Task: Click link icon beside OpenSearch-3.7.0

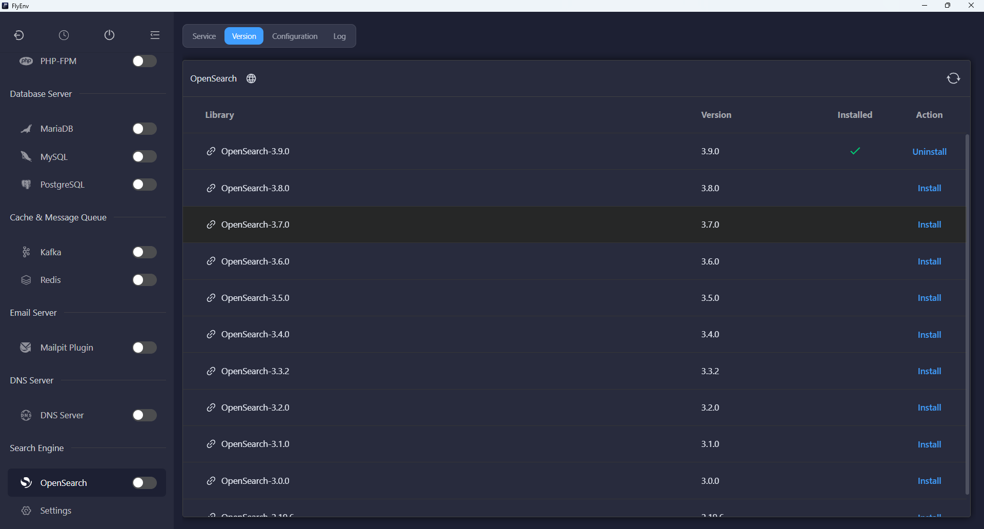Action: point(211,225)
